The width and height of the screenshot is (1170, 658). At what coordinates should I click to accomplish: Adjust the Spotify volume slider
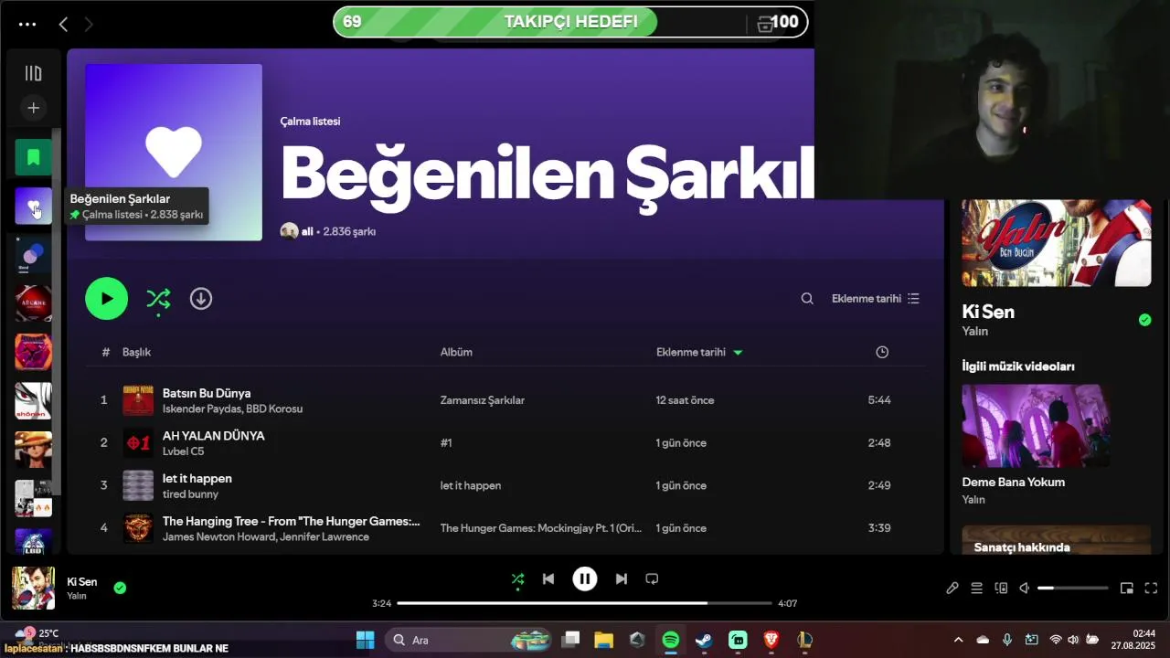coord(1073,589)
